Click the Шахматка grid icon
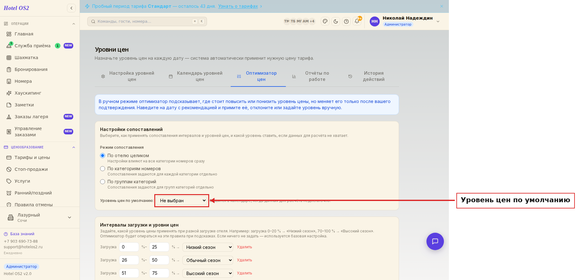Screen dimensions: 582x280 pyautogui.click(x=9, y=58)
